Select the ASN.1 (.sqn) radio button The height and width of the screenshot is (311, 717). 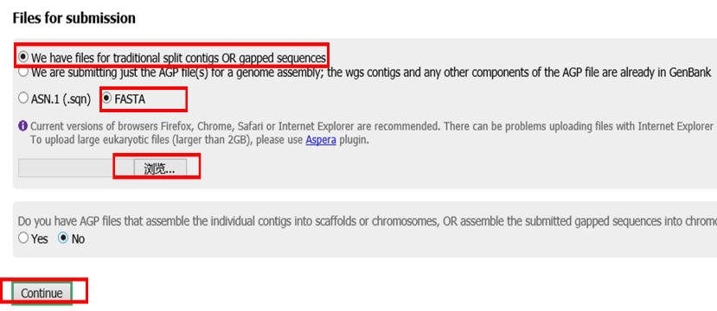(22, 98)
